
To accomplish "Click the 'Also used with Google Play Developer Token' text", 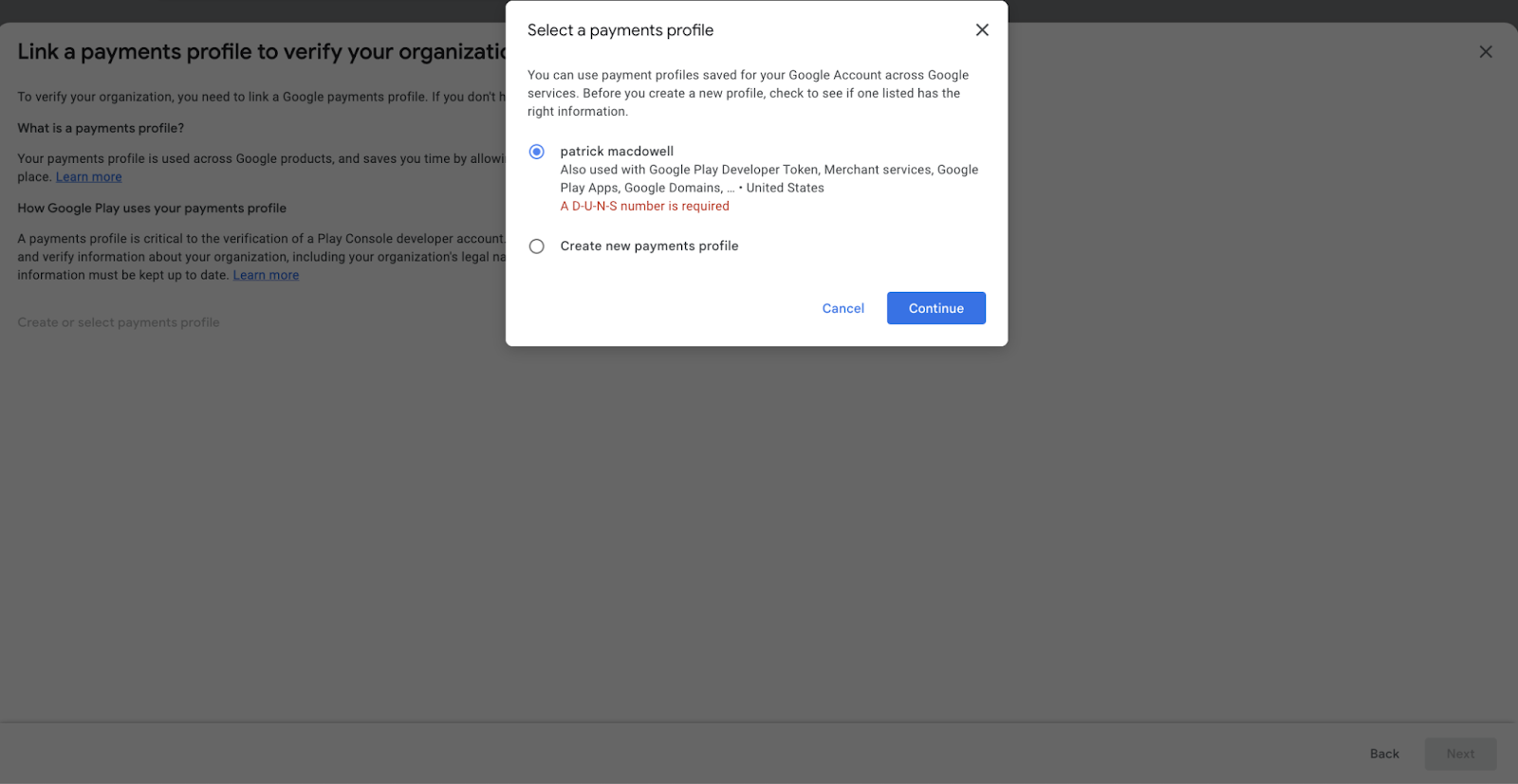I will pos(769,178).
